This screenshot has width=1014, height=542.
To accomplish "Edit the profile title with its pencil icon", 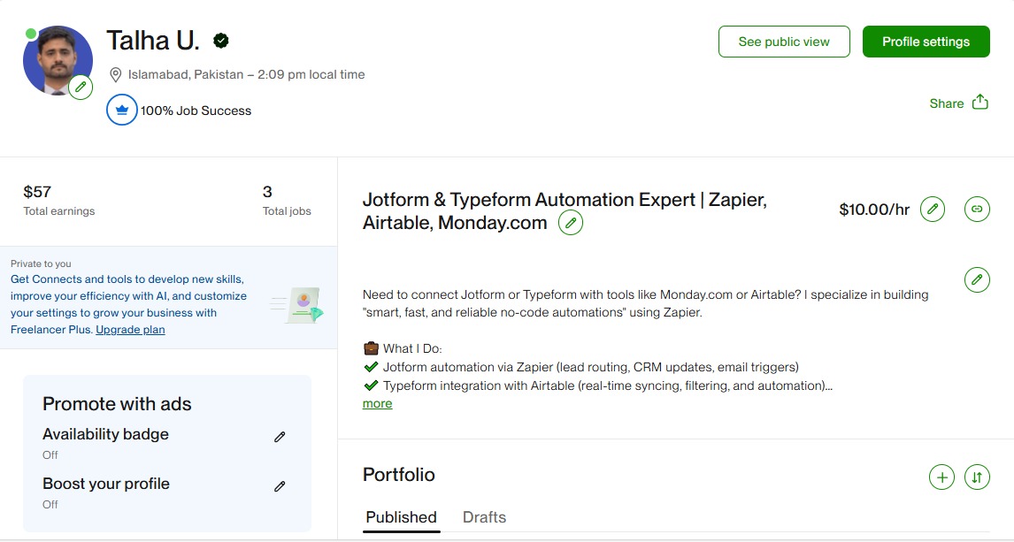I will pyautogui.click(x=571, y=222).
